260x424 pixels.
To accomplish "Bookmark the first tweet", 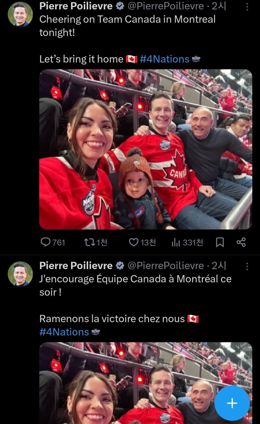I will click(220, 242).
